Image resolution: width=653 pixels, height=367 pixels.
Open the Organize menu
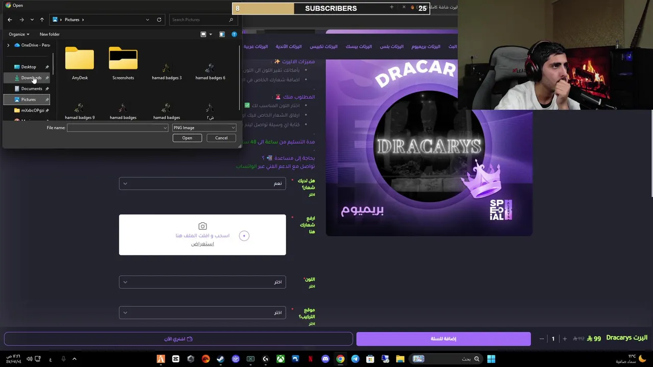[19, 34]
